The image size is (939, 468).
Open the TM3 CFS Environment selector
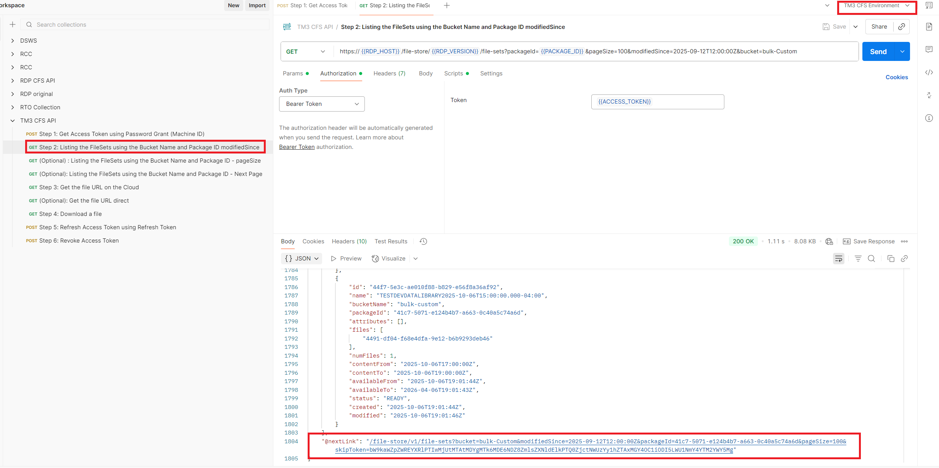876,6
